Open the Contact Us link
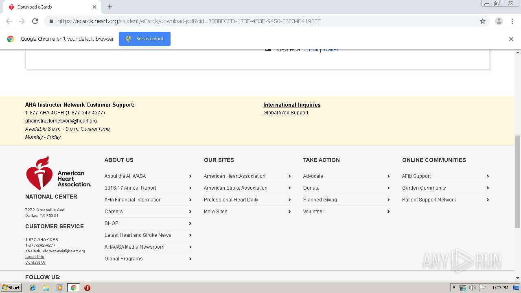The image size is (521, 293). click(x=35, y=262)
